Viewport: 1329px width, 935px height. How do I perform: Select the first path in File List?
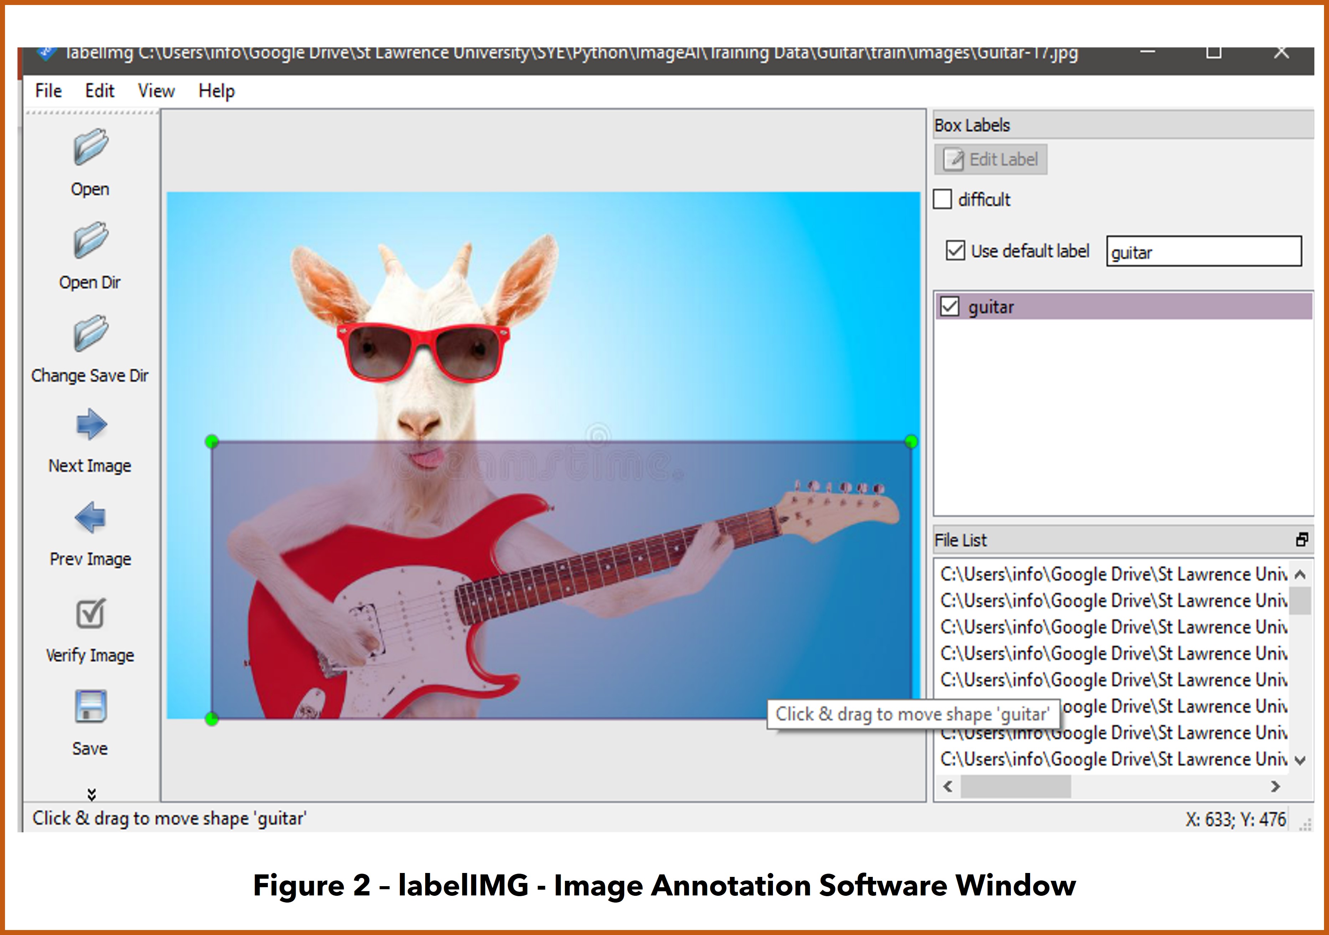[1112, 574]
